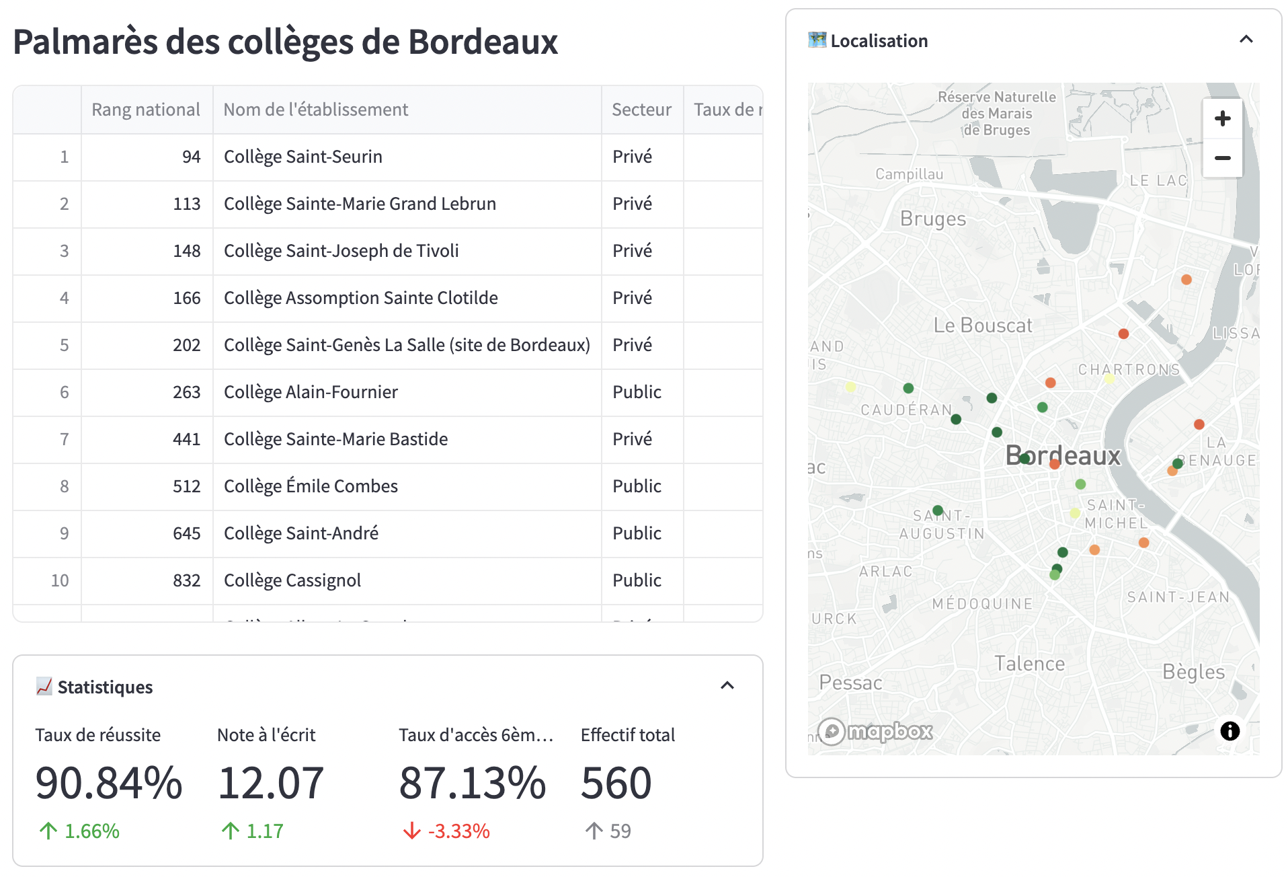Image resolution: width=1288 pixels, height=877 pixels.
Task: Sort by Secteur column header
Action: (x=642, y=110)
